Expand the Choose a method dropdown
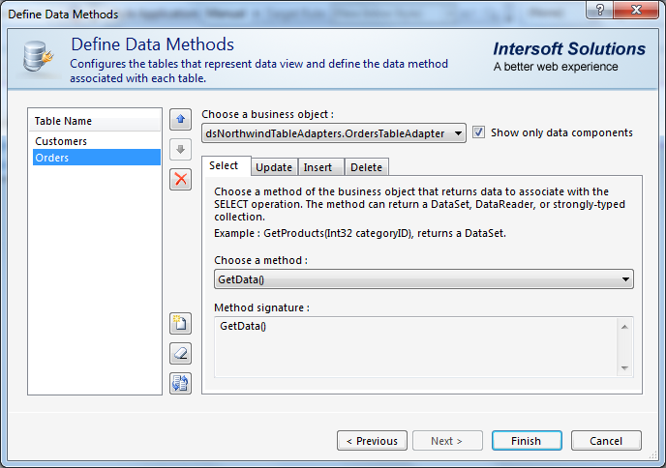This screenshot has height=468, width=666. pos(625,279)
